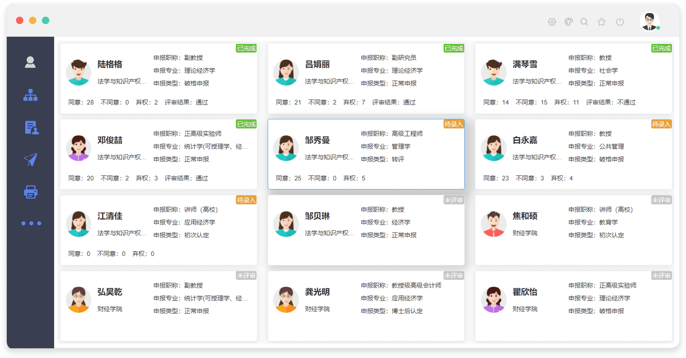The height and width of the screenshot is (358, 686).
Task: Select the name 邹贝琳
Action: (x=317, y=216)
